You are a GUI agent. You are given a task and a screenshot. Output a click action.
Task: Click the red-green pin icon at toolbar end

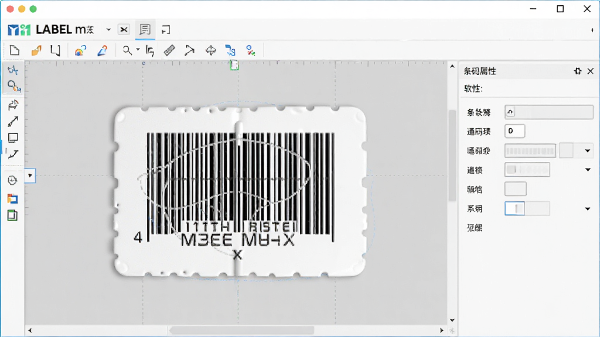point(251,50)
